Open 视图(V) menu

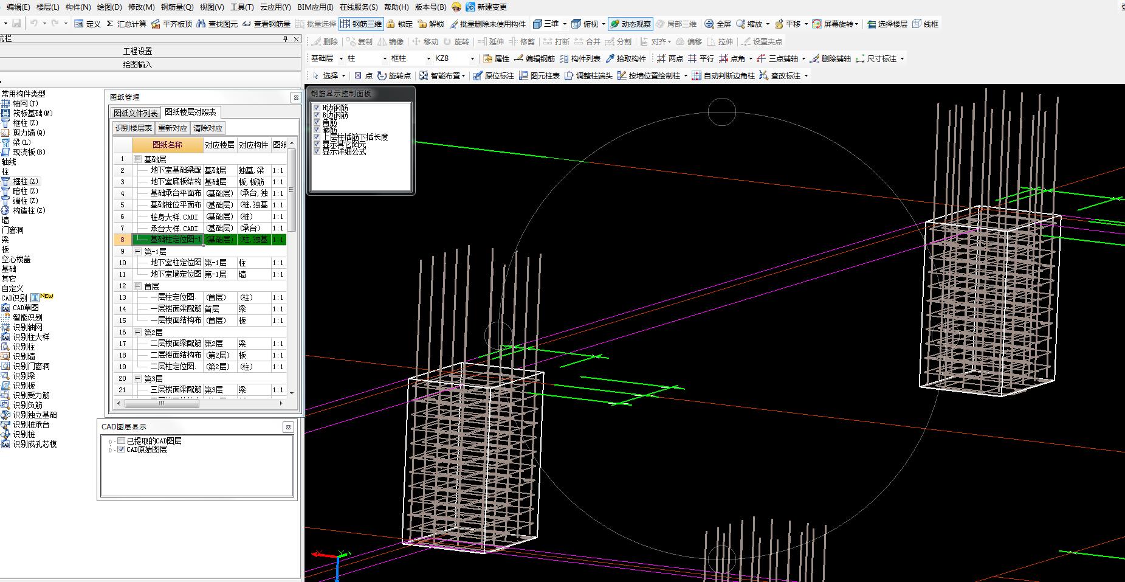(x=212, y=7)
